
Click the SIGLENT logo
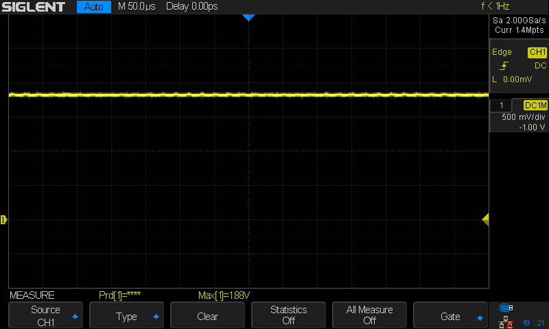pyautogui.click(x=34, y=7)
